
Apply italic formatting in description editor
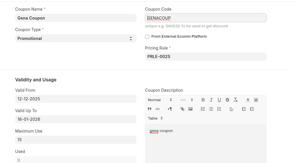pyautogui.click(x=211, y=100)
